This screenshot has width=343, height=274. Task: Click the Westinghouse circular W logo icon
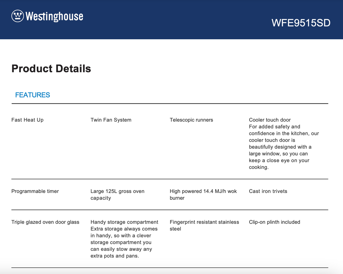(18, 16)
